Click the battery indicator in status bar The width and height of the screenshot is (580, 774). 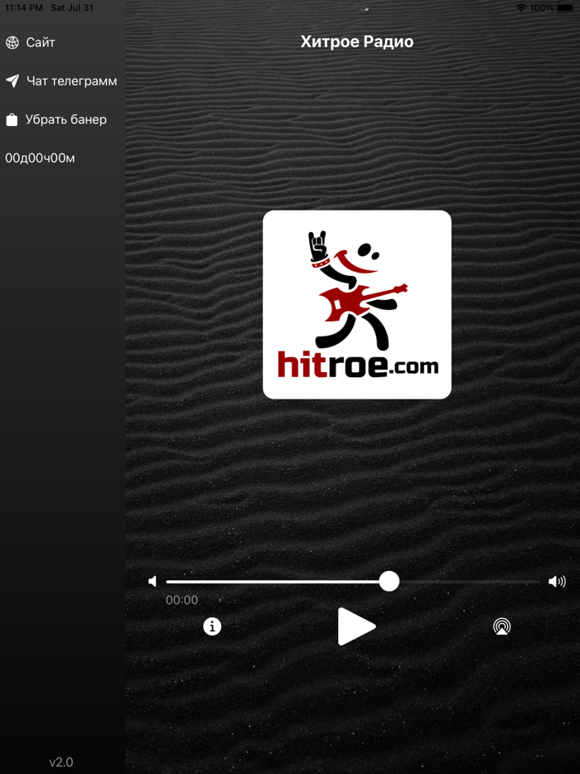tap(565, 7)
